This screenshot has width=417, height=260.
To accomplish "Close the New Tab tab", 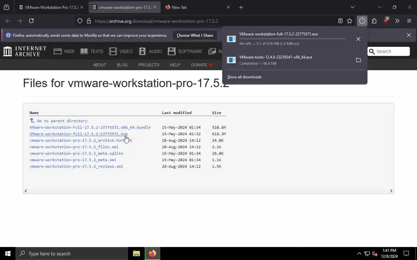I will point(228,7).
